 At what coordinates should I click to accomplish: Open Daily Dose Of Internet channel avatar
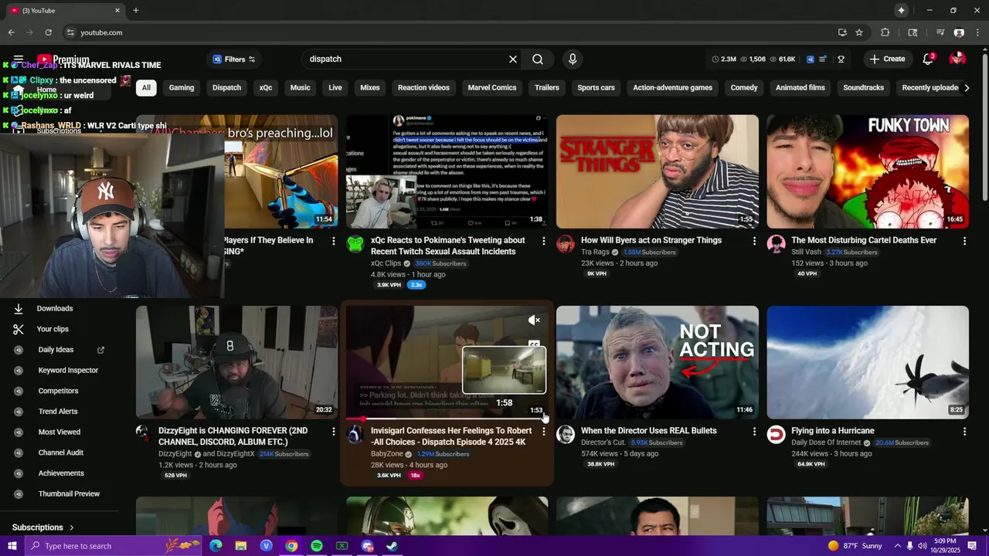(776, 435)
